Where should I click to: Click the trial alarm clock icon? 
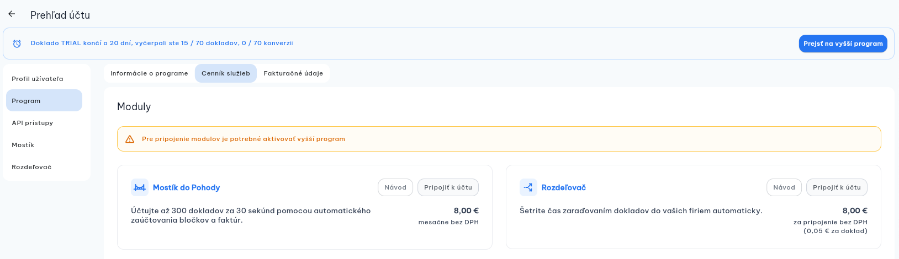[17, 44]
